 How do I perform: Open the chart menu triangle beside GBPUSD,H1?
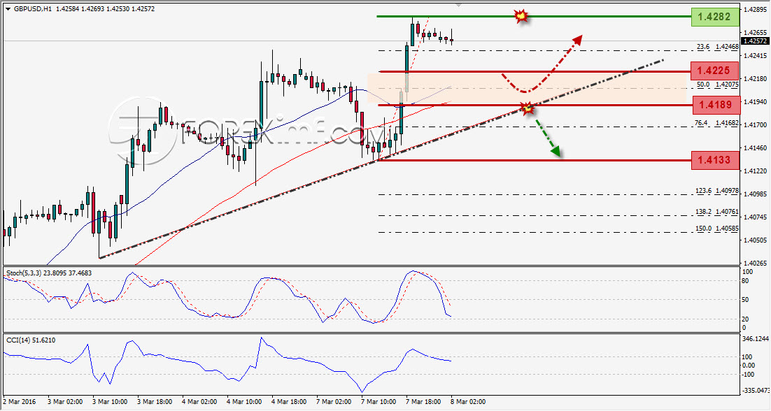pyautogui.click(x=8, y=9)
